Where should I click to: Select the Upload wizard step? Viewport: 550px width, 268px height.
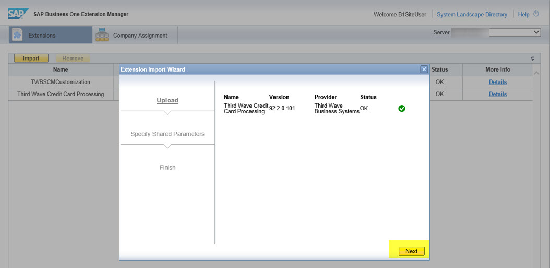pyautogui.click(x=168, y=100)
